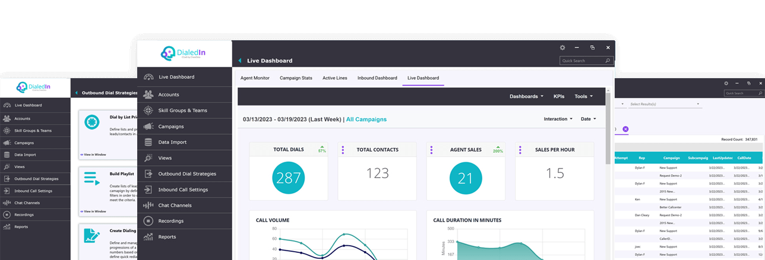The height and width of the screenshot is (260, 765).
Task: Click the settings gear in the right window
Action: [726, 84]
